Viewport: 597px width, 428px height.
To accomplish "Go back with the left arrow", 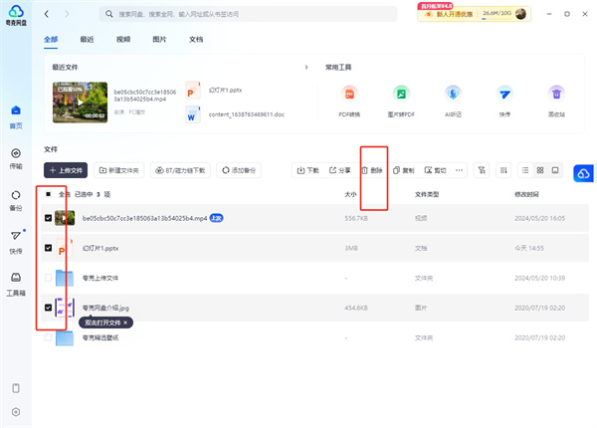I will (x=47, y=14).
